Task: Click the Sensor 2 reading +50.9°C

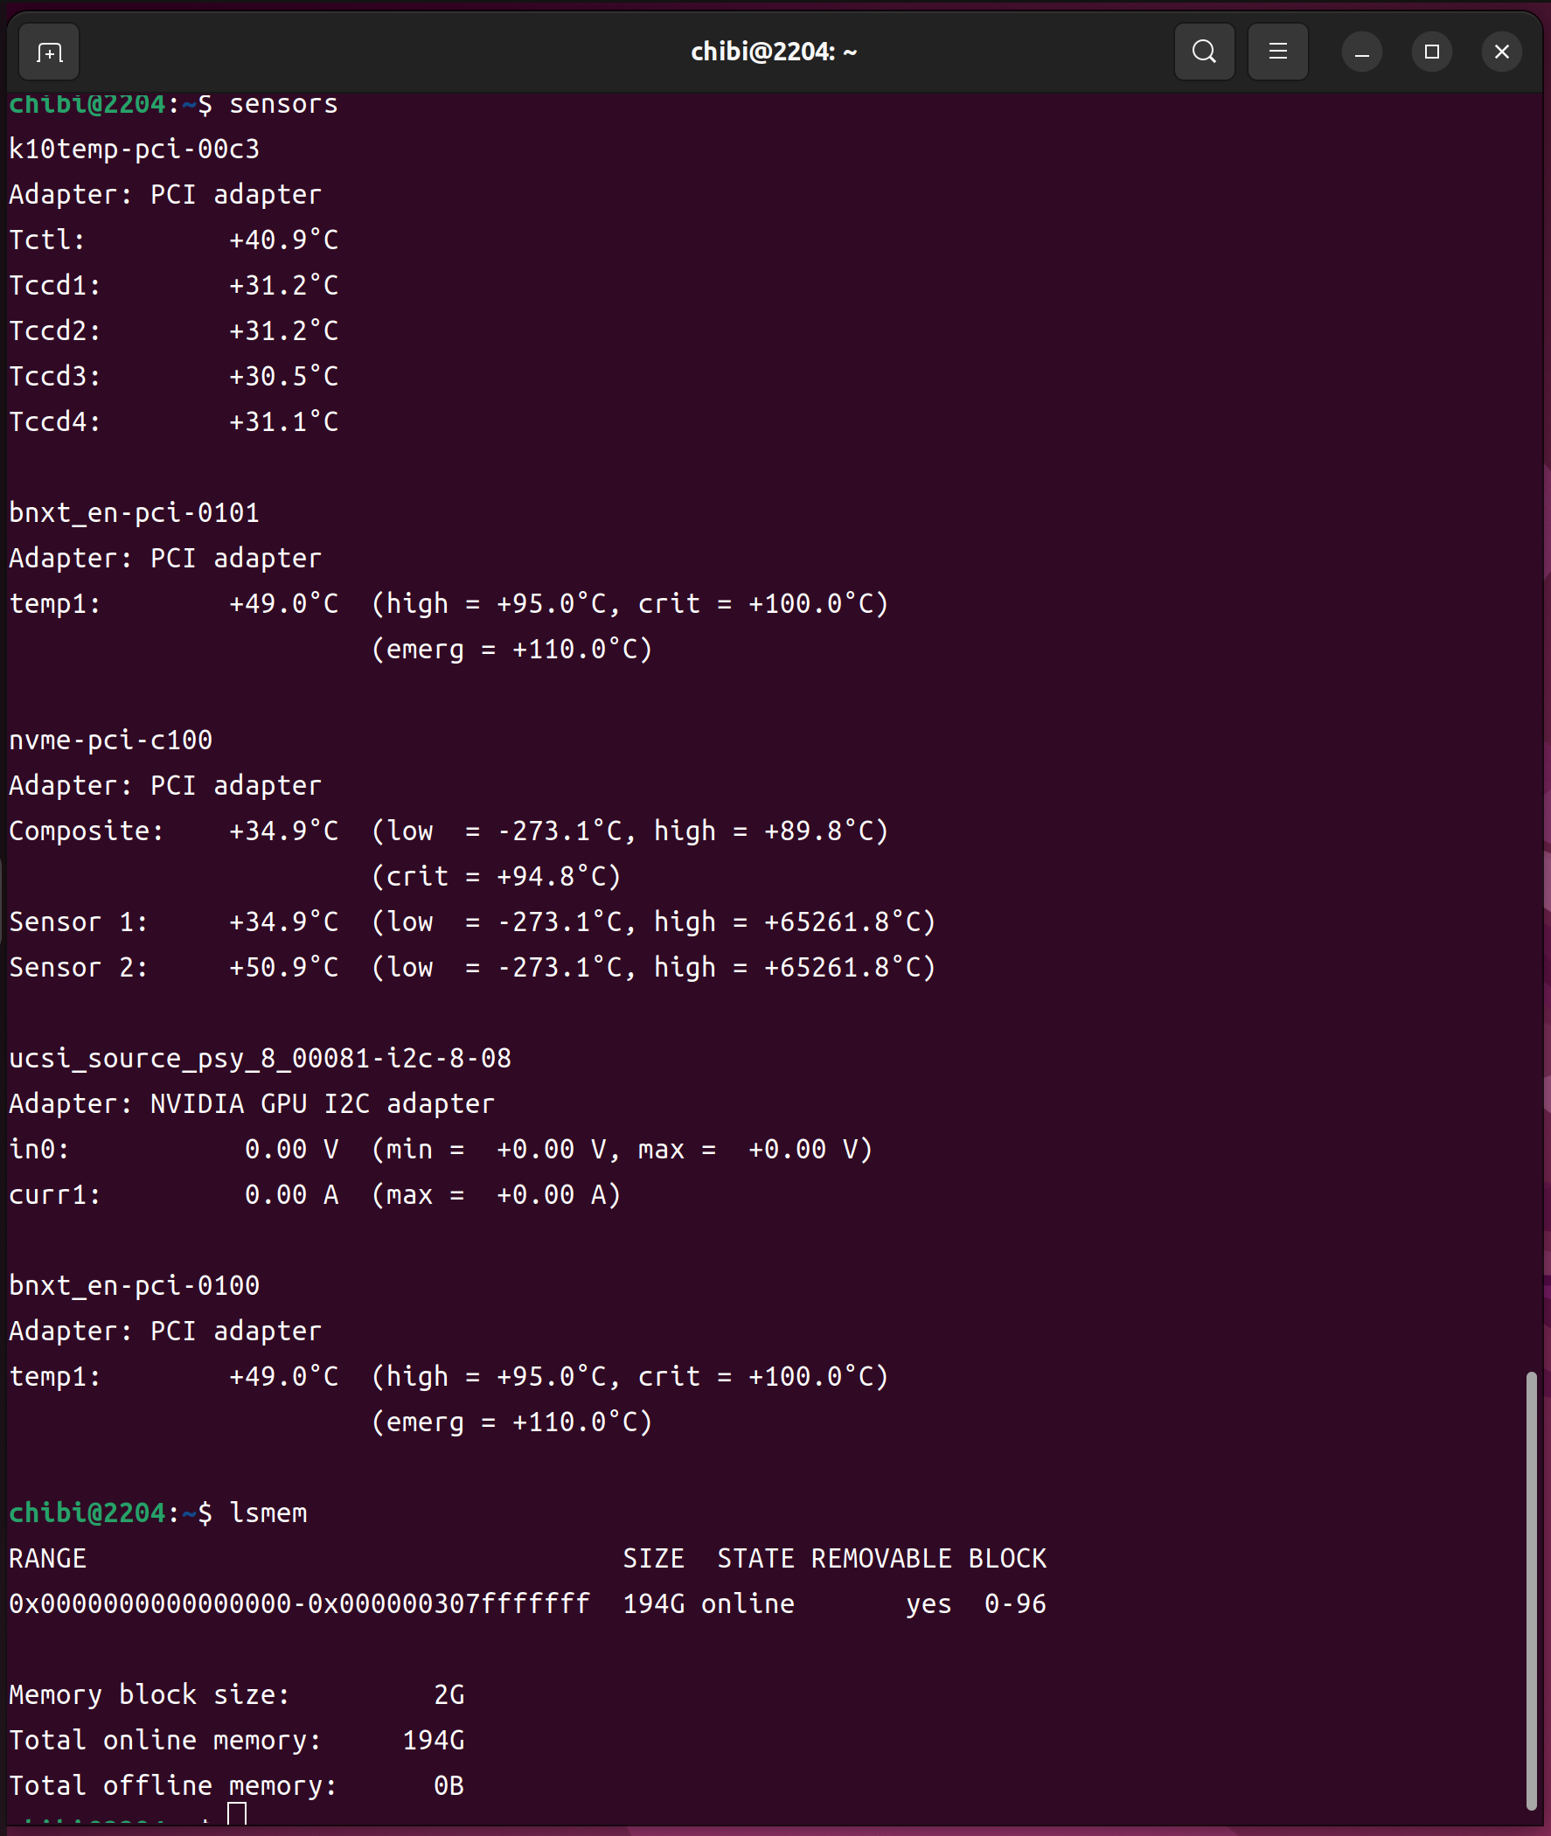Action: (283, 968)
